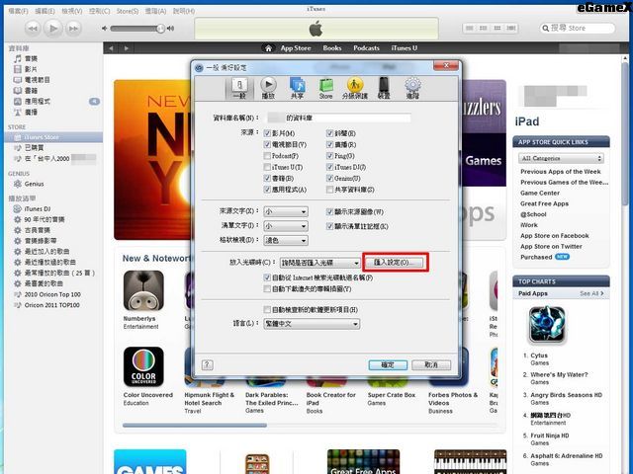Click the 匯入設定(O) import settings button
This screenshot has height=474, width=633.
[x=395, y=263]
